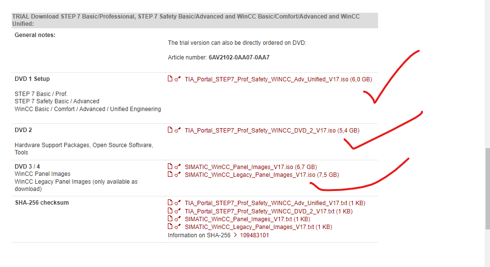
Task: Open SHA-256 information entry 109483101
Action: (254, 235)
